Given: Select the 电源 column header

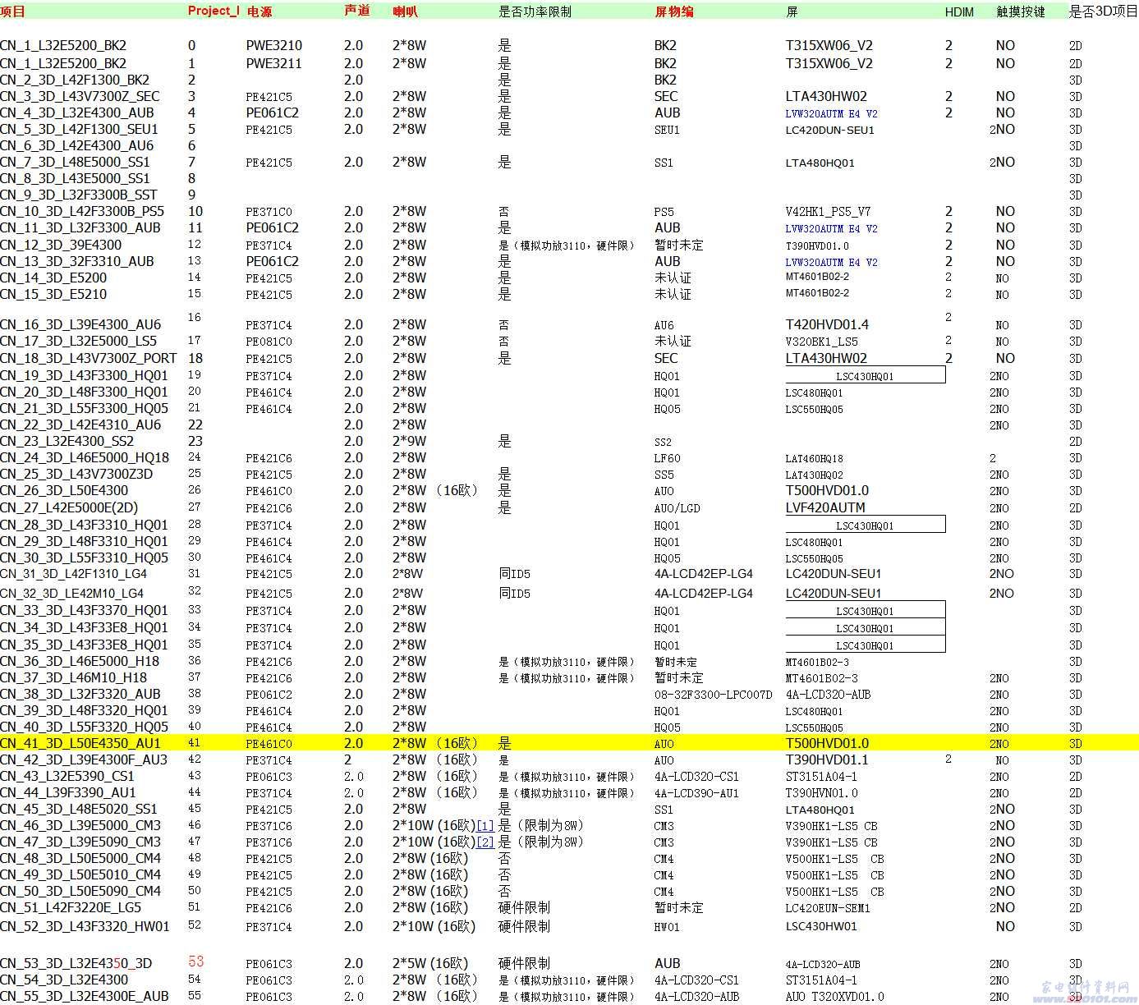Looking at the screenshot, I should pyautogui.click(x=259, y=11).
